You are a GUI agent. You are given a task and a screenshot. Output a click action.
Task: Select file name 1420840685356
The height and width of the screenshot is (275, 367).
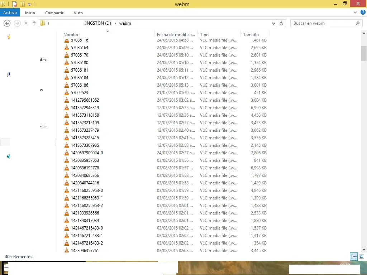click(x=85, y=175)
